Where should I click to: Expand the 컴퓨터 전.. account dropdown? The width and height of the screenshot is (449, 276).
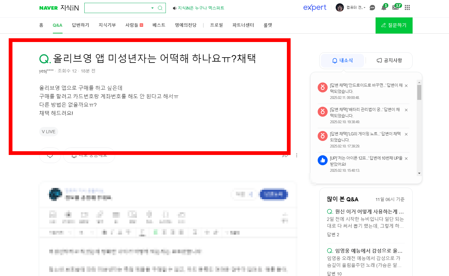[356, 7]
